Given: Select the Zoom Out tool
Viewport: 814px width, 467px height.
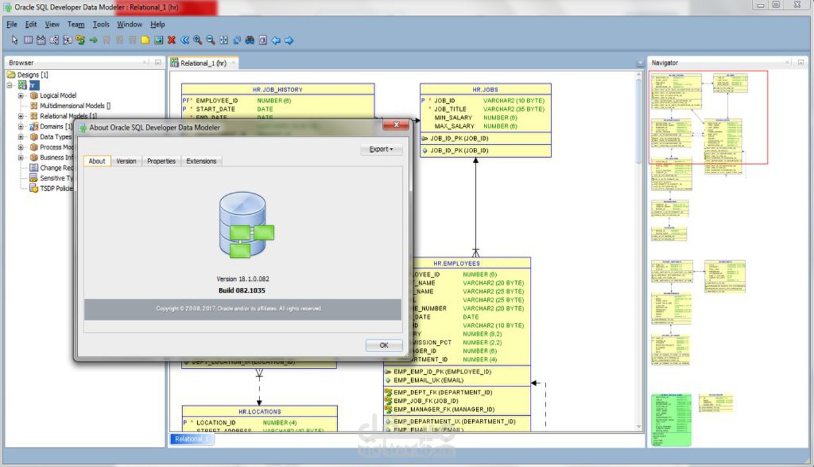Looking at the screenshot, I should pyautogui.click(x=209, y=40).
